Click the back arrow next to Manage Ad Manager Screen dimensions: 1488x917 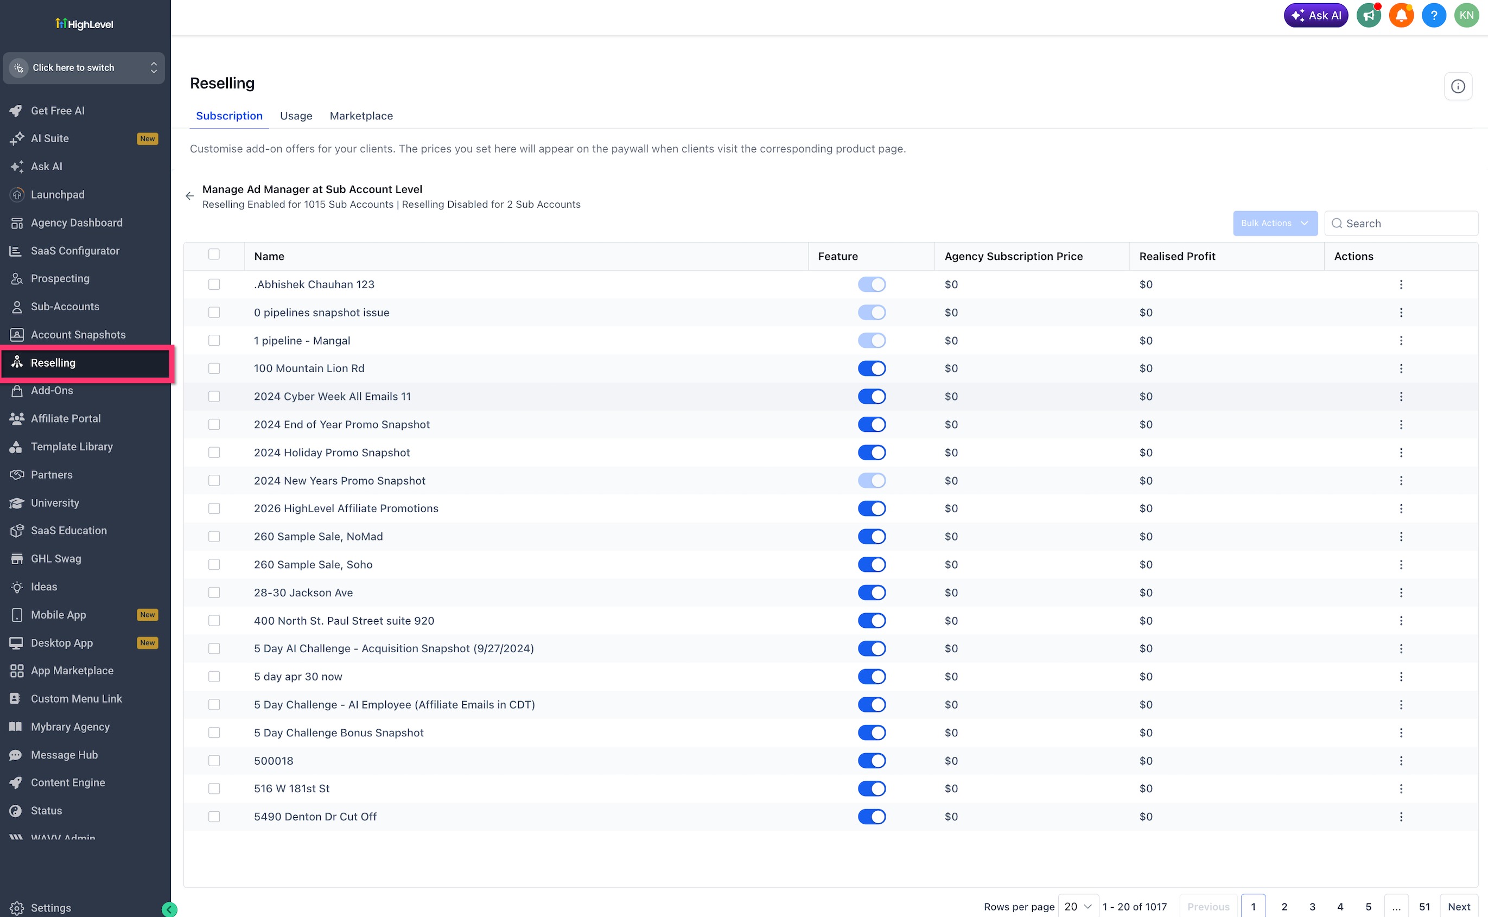pyautogui.click(x=190, y=196)
